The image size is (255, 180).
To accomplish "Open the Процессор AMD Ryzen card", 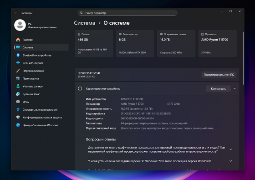I will [x=218, y=43].
